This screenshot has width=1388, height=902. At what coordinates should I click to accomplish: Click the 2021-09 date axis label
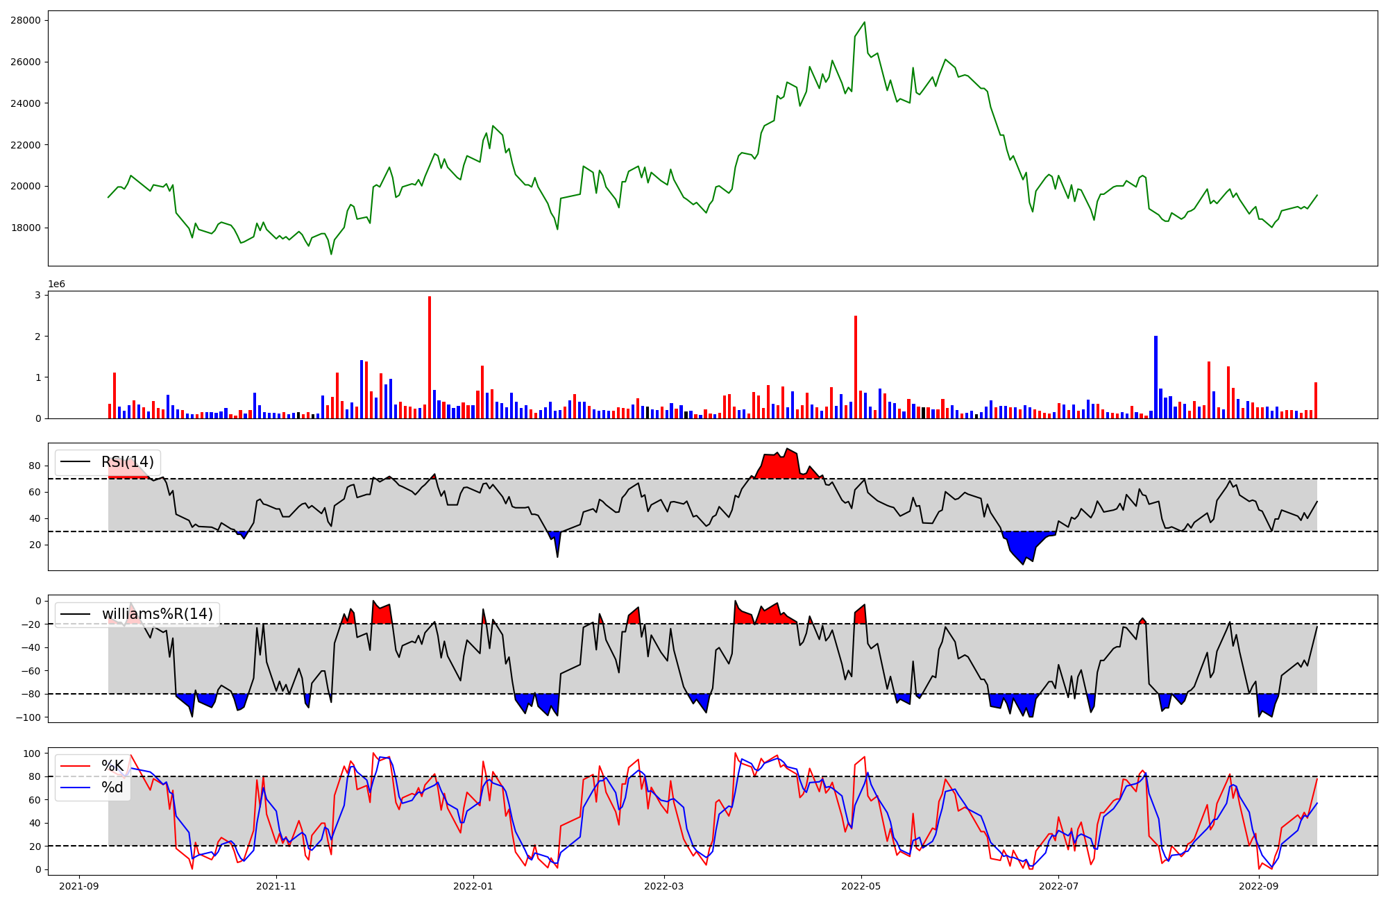pos(79,886)
